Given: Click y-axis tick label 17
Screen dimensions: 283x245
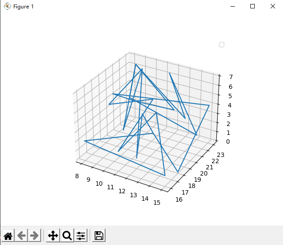Looking at the screenshot, I should pyautogui.click(x=185, y=192).
